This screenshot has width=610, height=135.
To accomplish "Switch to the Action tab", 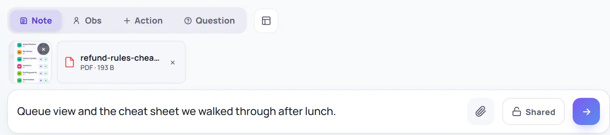I will [143, 21].
